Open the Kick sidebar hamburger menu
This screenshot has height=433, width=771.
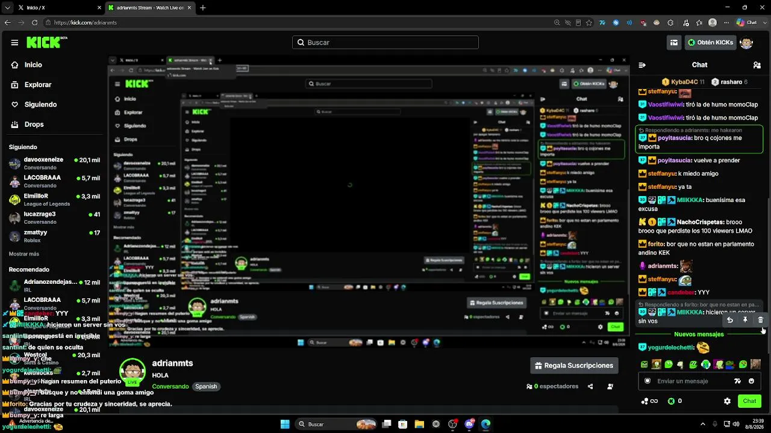(x=14, y=43)
